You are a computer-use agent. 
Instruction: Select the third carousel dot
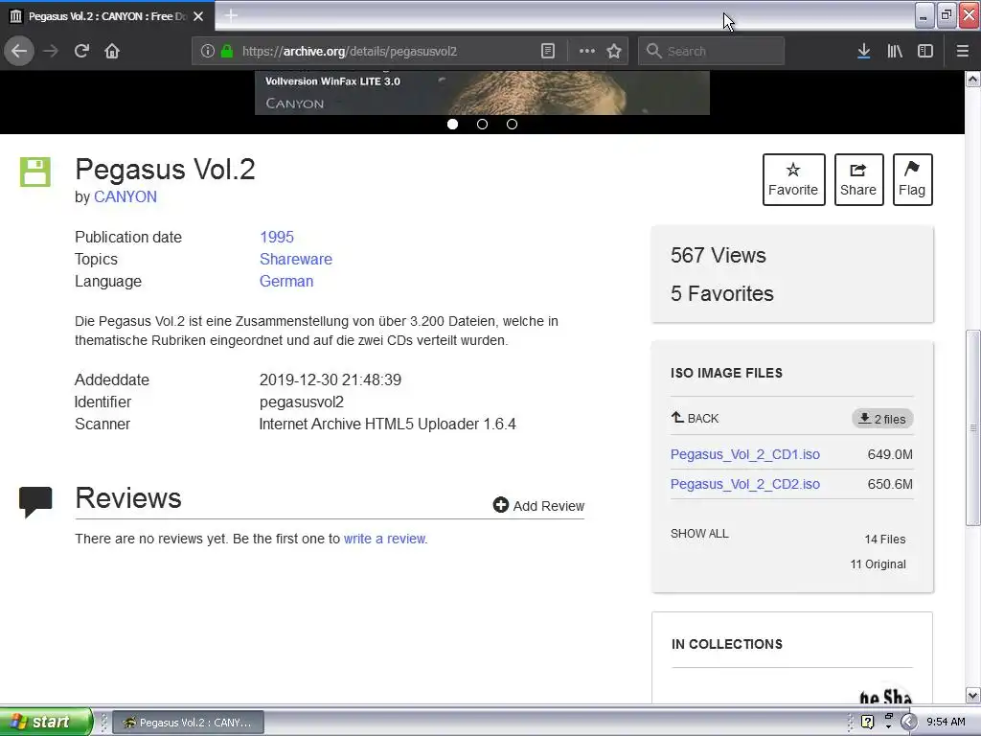(512, 124)
